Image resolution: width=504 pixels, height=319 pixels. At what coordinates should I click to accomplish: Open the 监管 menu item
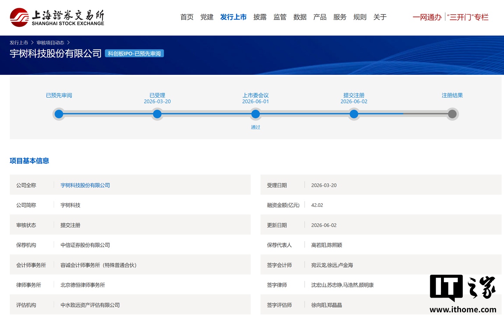coord(280,17)
